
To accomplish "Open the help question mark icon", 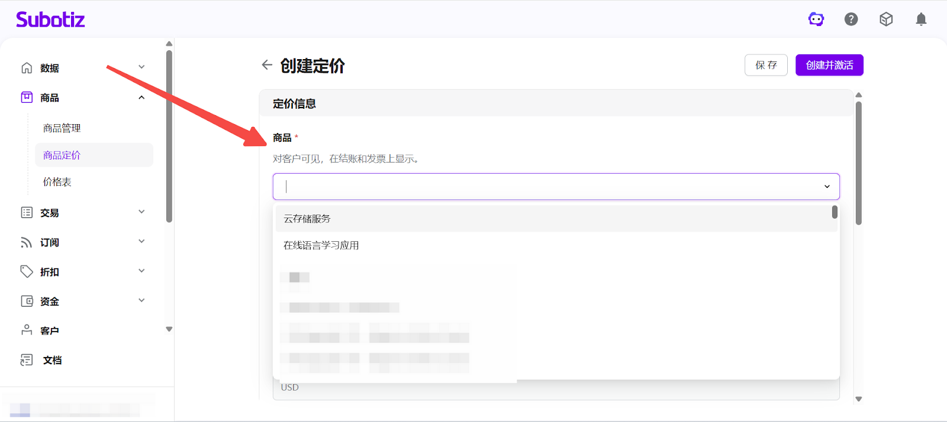I will click(851, 20).
